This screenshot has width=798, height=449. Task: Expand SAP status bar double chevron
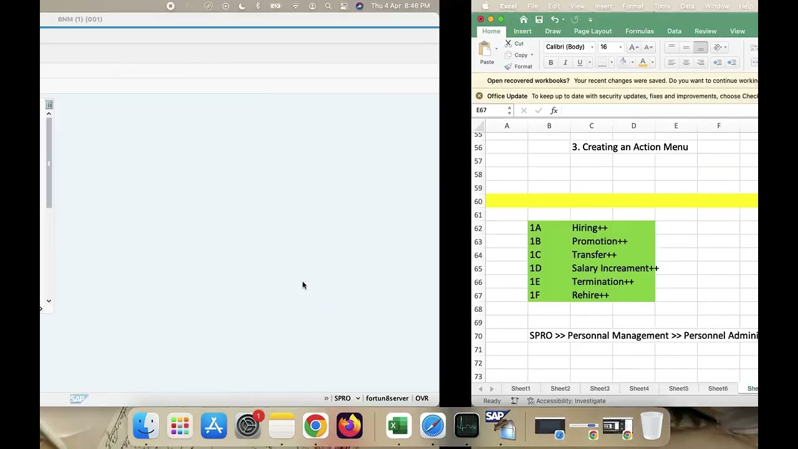point(326,398)
